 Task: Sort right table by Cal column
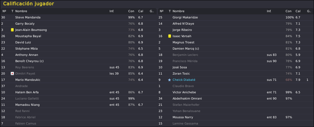pyautogui.click(x=298, y=11)
